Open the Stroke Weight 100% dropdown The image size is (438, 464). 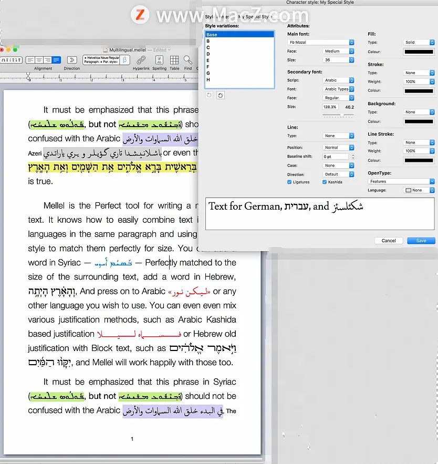pyautogui.click(x=419, y=81)
